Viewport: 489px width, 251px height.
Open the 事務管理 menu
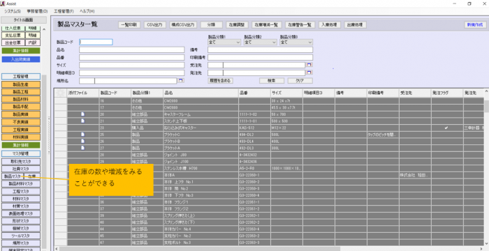37,11
